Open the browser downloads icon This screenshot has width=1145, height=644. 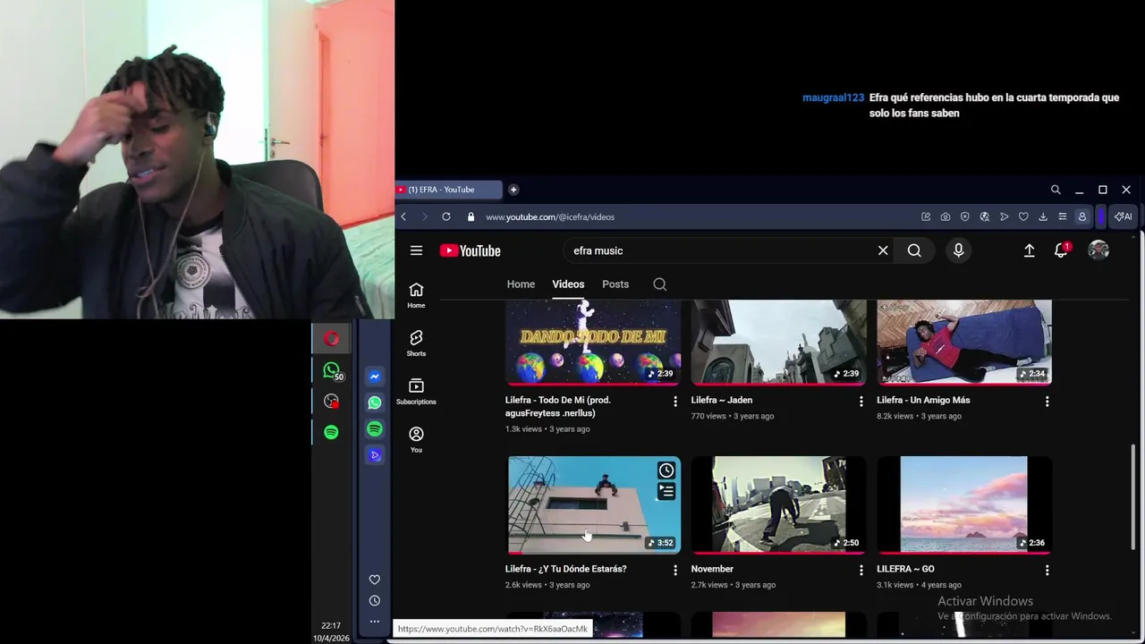point(1043,216)
